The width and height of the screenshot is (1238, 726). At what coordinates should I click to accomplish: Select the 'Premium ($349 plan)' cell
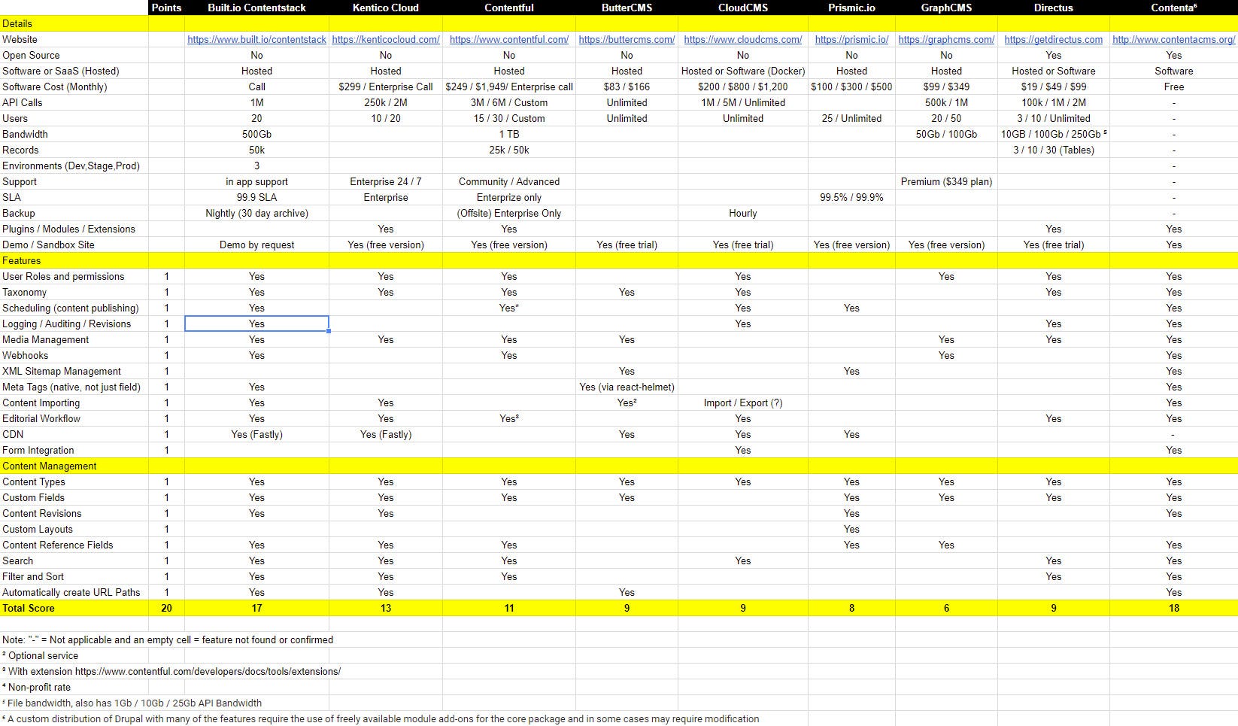point(946,181)
